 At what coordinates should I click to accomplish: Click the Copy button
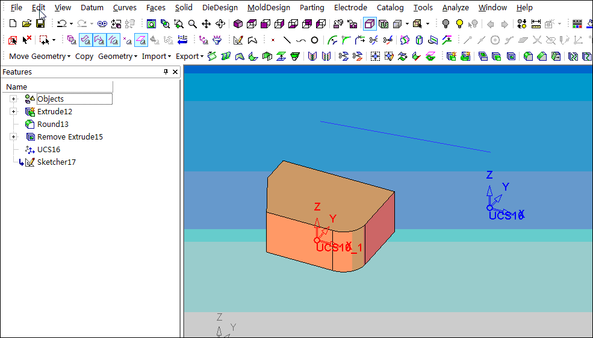pos(84,56)
